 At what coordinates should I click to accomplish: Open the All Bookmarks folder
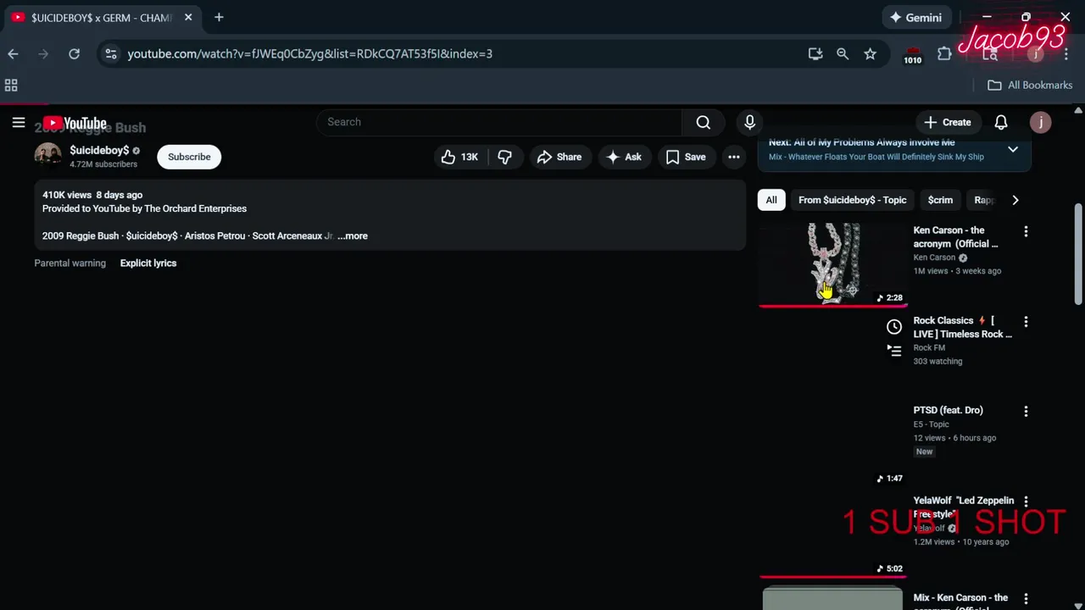[x=1031, y=85]
